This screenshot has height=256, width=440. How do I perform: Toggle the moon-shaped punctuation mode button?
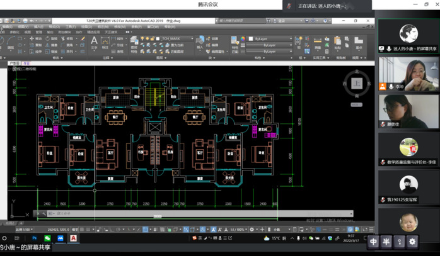pyautogui.click(x=400, y=241)
